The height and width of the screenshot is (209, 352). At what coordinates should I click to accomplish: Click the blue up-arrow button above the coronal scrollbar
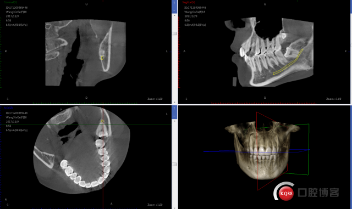[174, 3]
